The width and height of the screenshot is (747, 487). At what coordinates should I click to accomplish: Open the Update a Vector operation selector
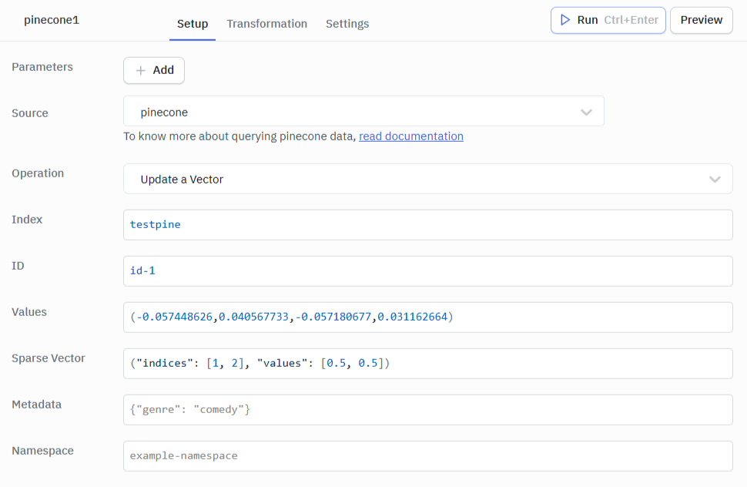pos(428,179)
